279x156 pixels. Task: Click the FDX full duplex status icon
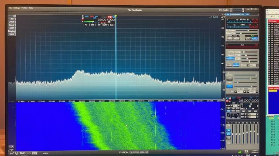[x=35, y=153]
